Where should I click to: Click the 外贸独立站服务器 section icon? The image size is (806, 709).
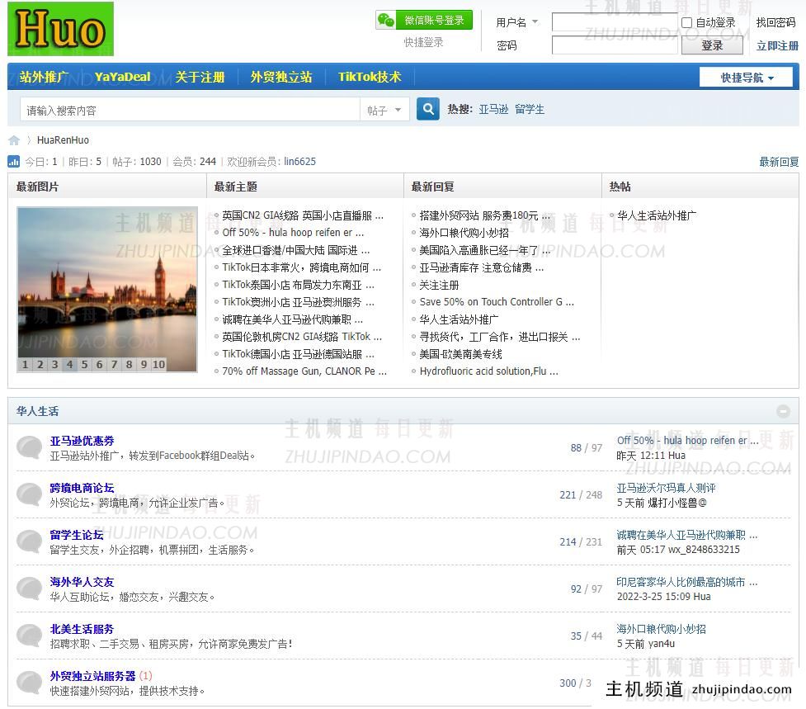(28, 682)
